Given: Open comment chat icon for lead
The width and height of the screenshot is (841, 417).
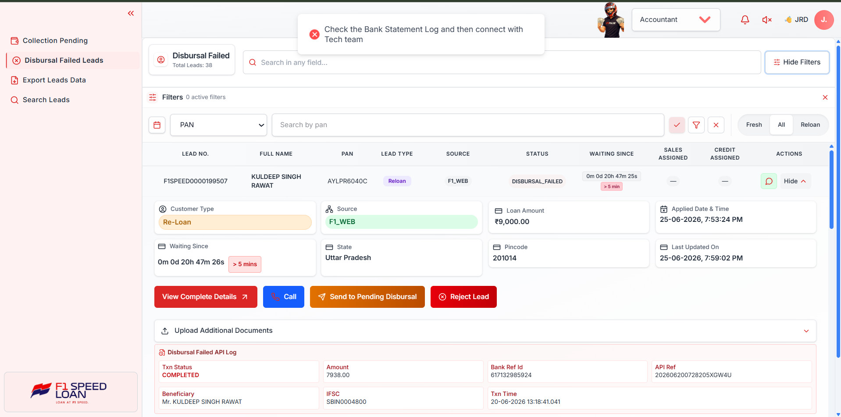Looking at the screenshot, I should (769, 181).
